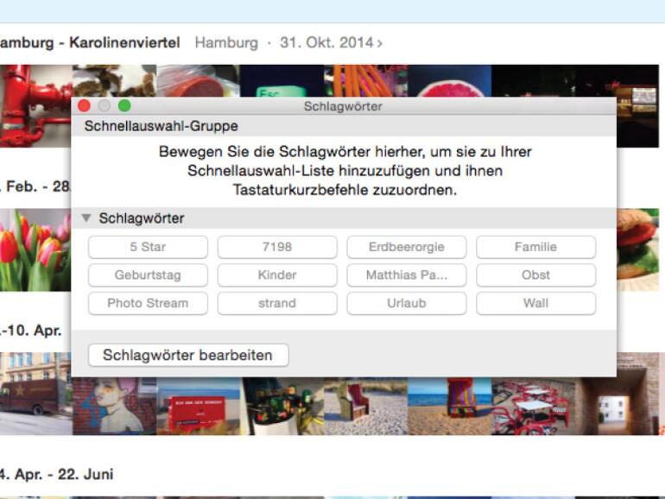Select the 5 Star keyword
Viewport: 665px width, 499px height.
[148, 247]
